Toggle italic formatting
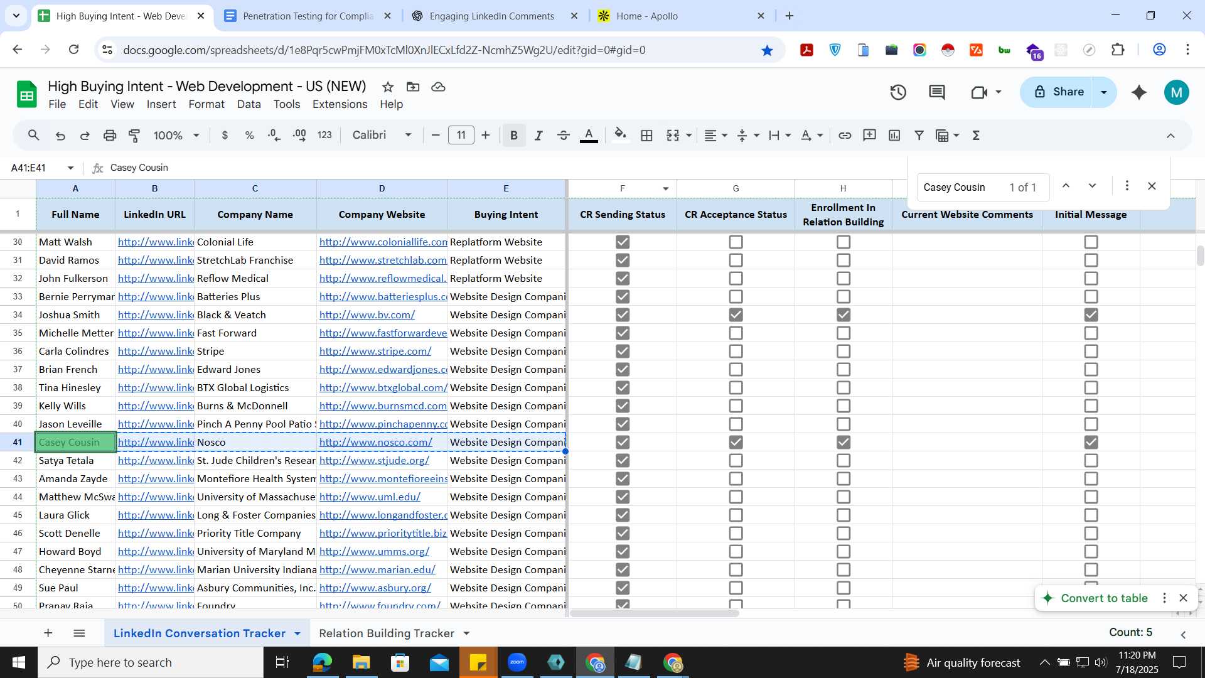 pos(538,135)
